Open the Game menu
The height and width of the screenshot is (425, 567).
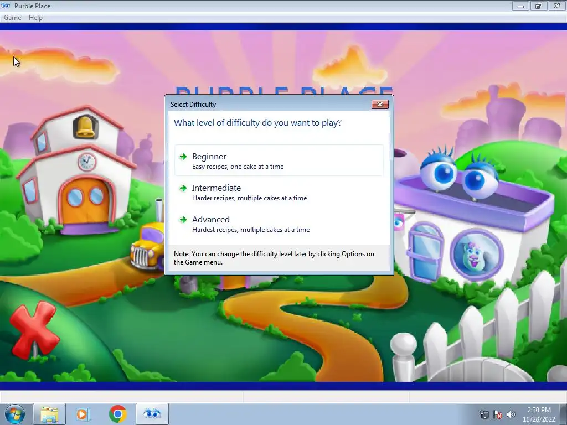coord(13,17)
